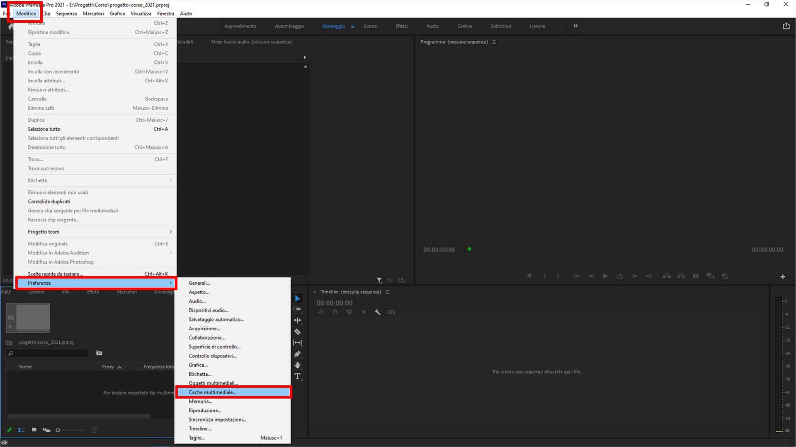Toggle Closed Captions display in the timeline
This screenshot has height=447, width=796.
[x=392, y=312]
